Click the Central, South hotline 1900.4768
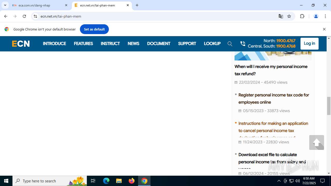Viewport: 331px width, 186px height. [286, 46]
